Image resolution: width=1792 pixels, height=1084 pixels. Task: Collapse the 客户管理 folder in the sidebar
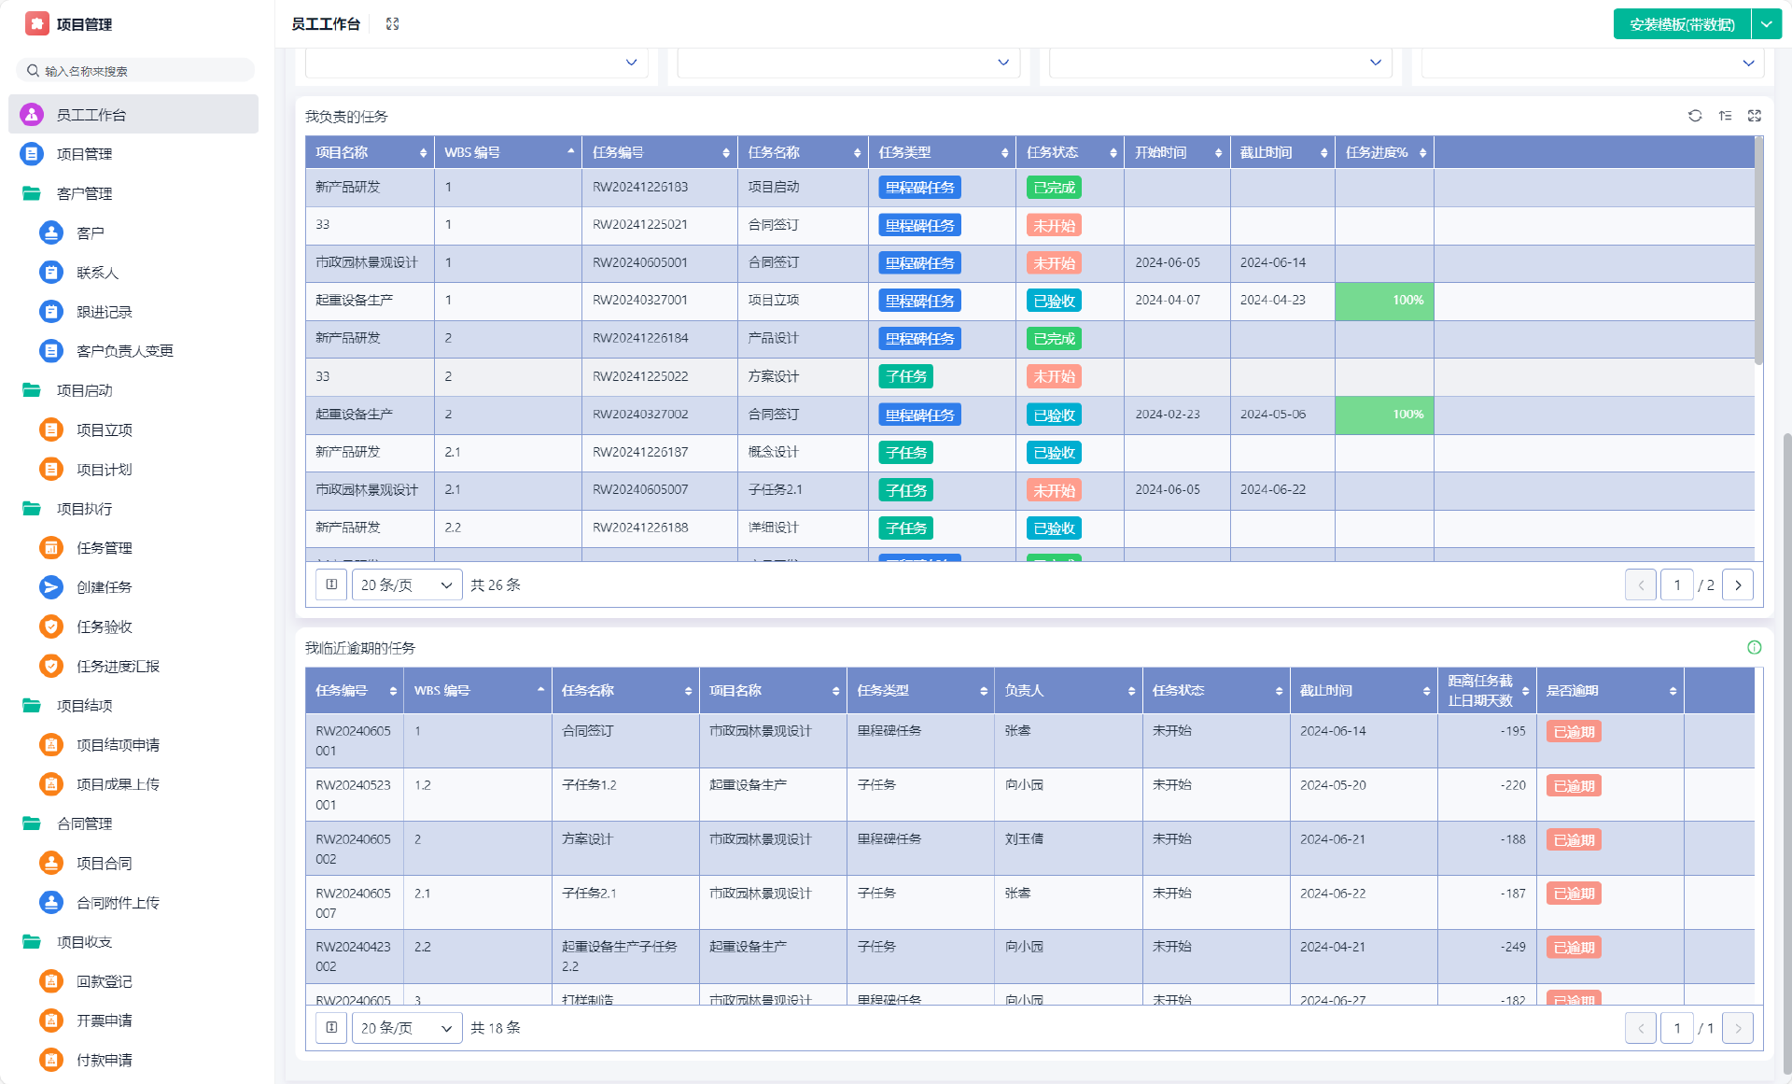[84, 193]
